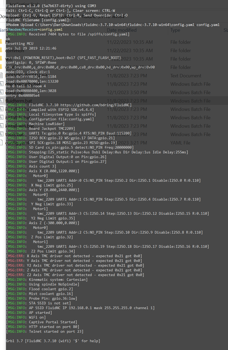Viewport: 228px width, 350px height.
Task: Click the 'Stepping:I2S_static Pulse:4us' line
Action: coord(97,152)
